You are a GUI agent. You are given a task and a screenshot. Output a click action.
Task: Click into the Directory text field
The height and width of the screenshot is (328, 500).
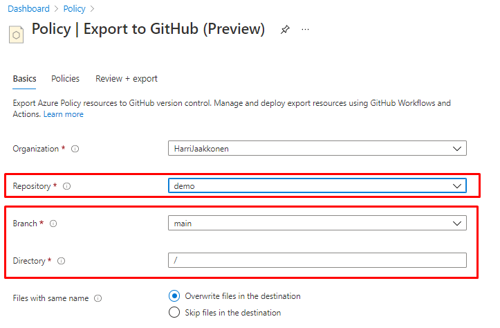[317, 260]
